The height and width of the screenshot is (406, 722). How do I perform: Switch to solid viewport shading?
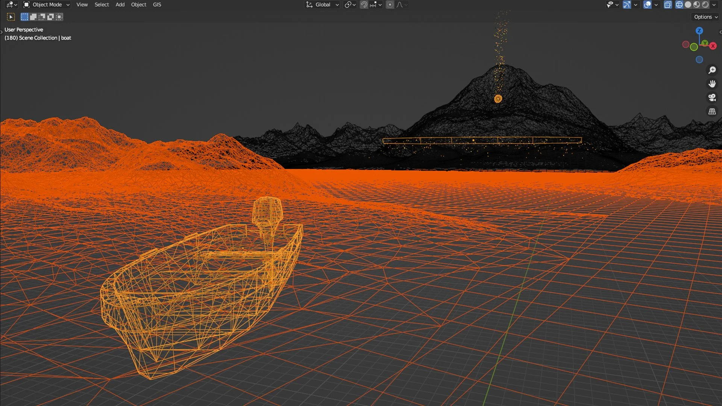point(688,5)
